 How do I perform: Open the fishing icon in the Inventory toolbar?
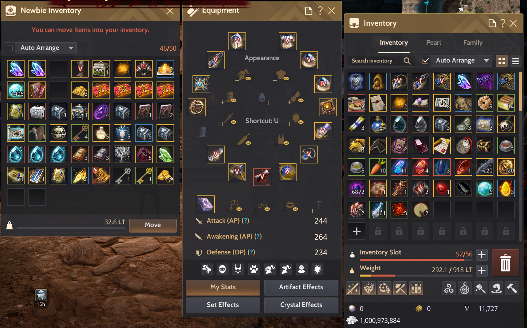click(496, 288)
